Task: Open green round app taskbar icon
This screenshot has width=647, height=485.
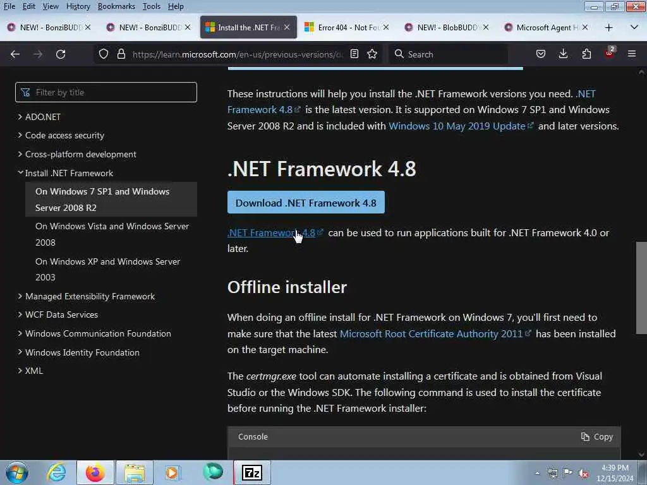Action: [213, 472]
